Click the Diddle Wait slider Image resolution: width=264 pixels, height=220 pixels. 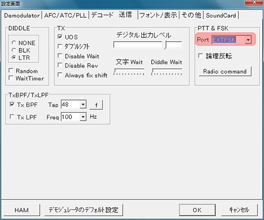167,71
